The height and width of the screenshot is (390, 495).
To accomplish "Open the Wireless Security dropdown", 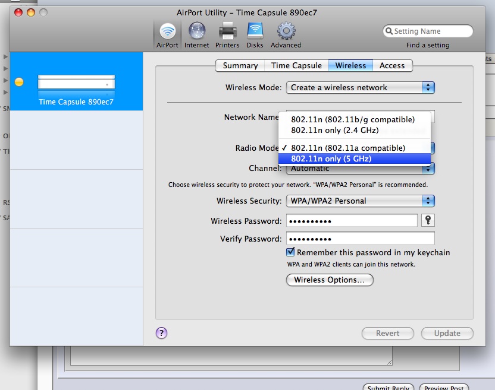I will (360, 201).
